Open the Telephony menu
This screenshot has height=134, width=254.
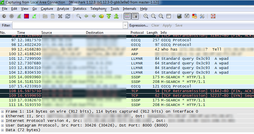point(98,9)
